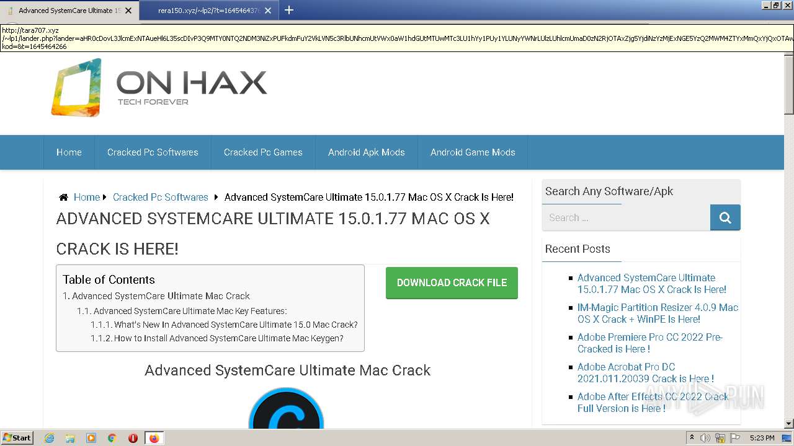794x446 pixels.
Task: Open recent post Advanced SystemCare Ultimate
Action: point(652,284)
